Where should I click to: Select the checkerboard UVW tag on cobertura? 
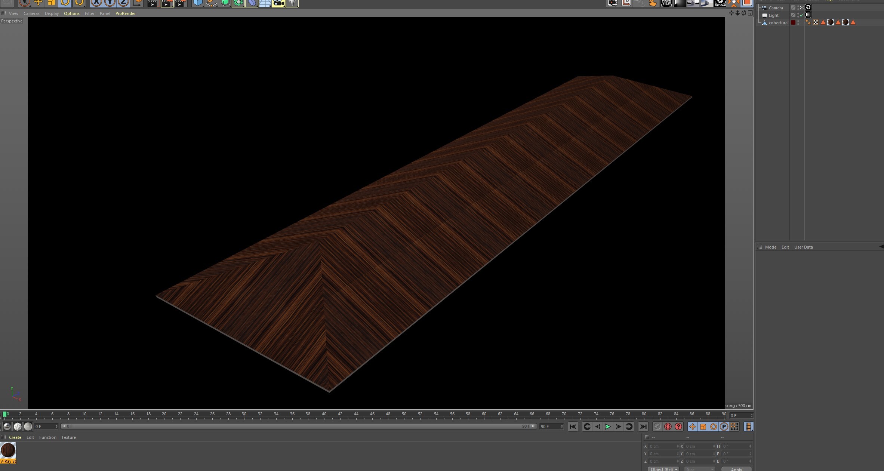(x=816, y=22)
